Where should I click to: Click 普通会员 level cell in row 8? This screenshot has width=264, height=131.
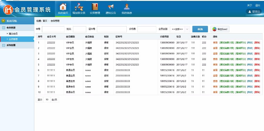[x=70, y=81]
